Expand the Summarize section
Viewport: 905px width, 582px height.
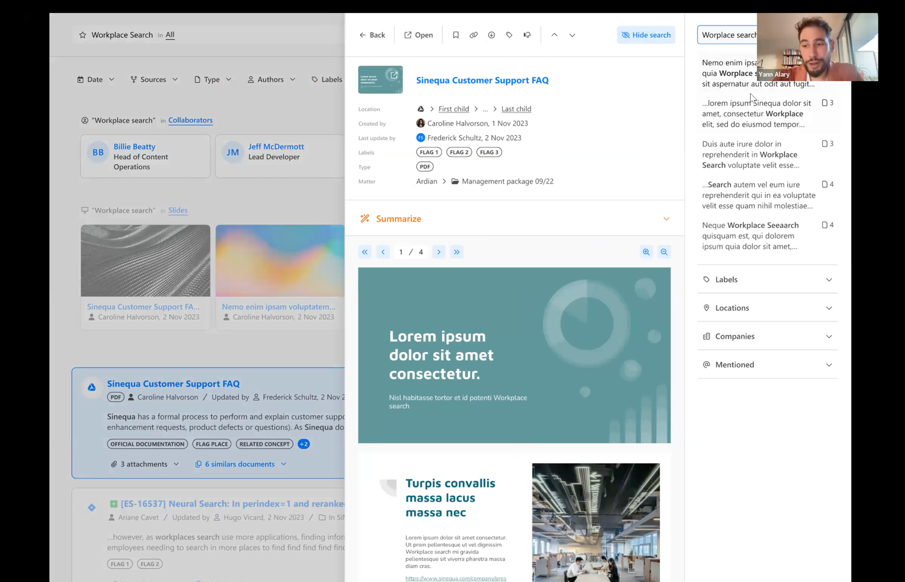click(515, 219)
